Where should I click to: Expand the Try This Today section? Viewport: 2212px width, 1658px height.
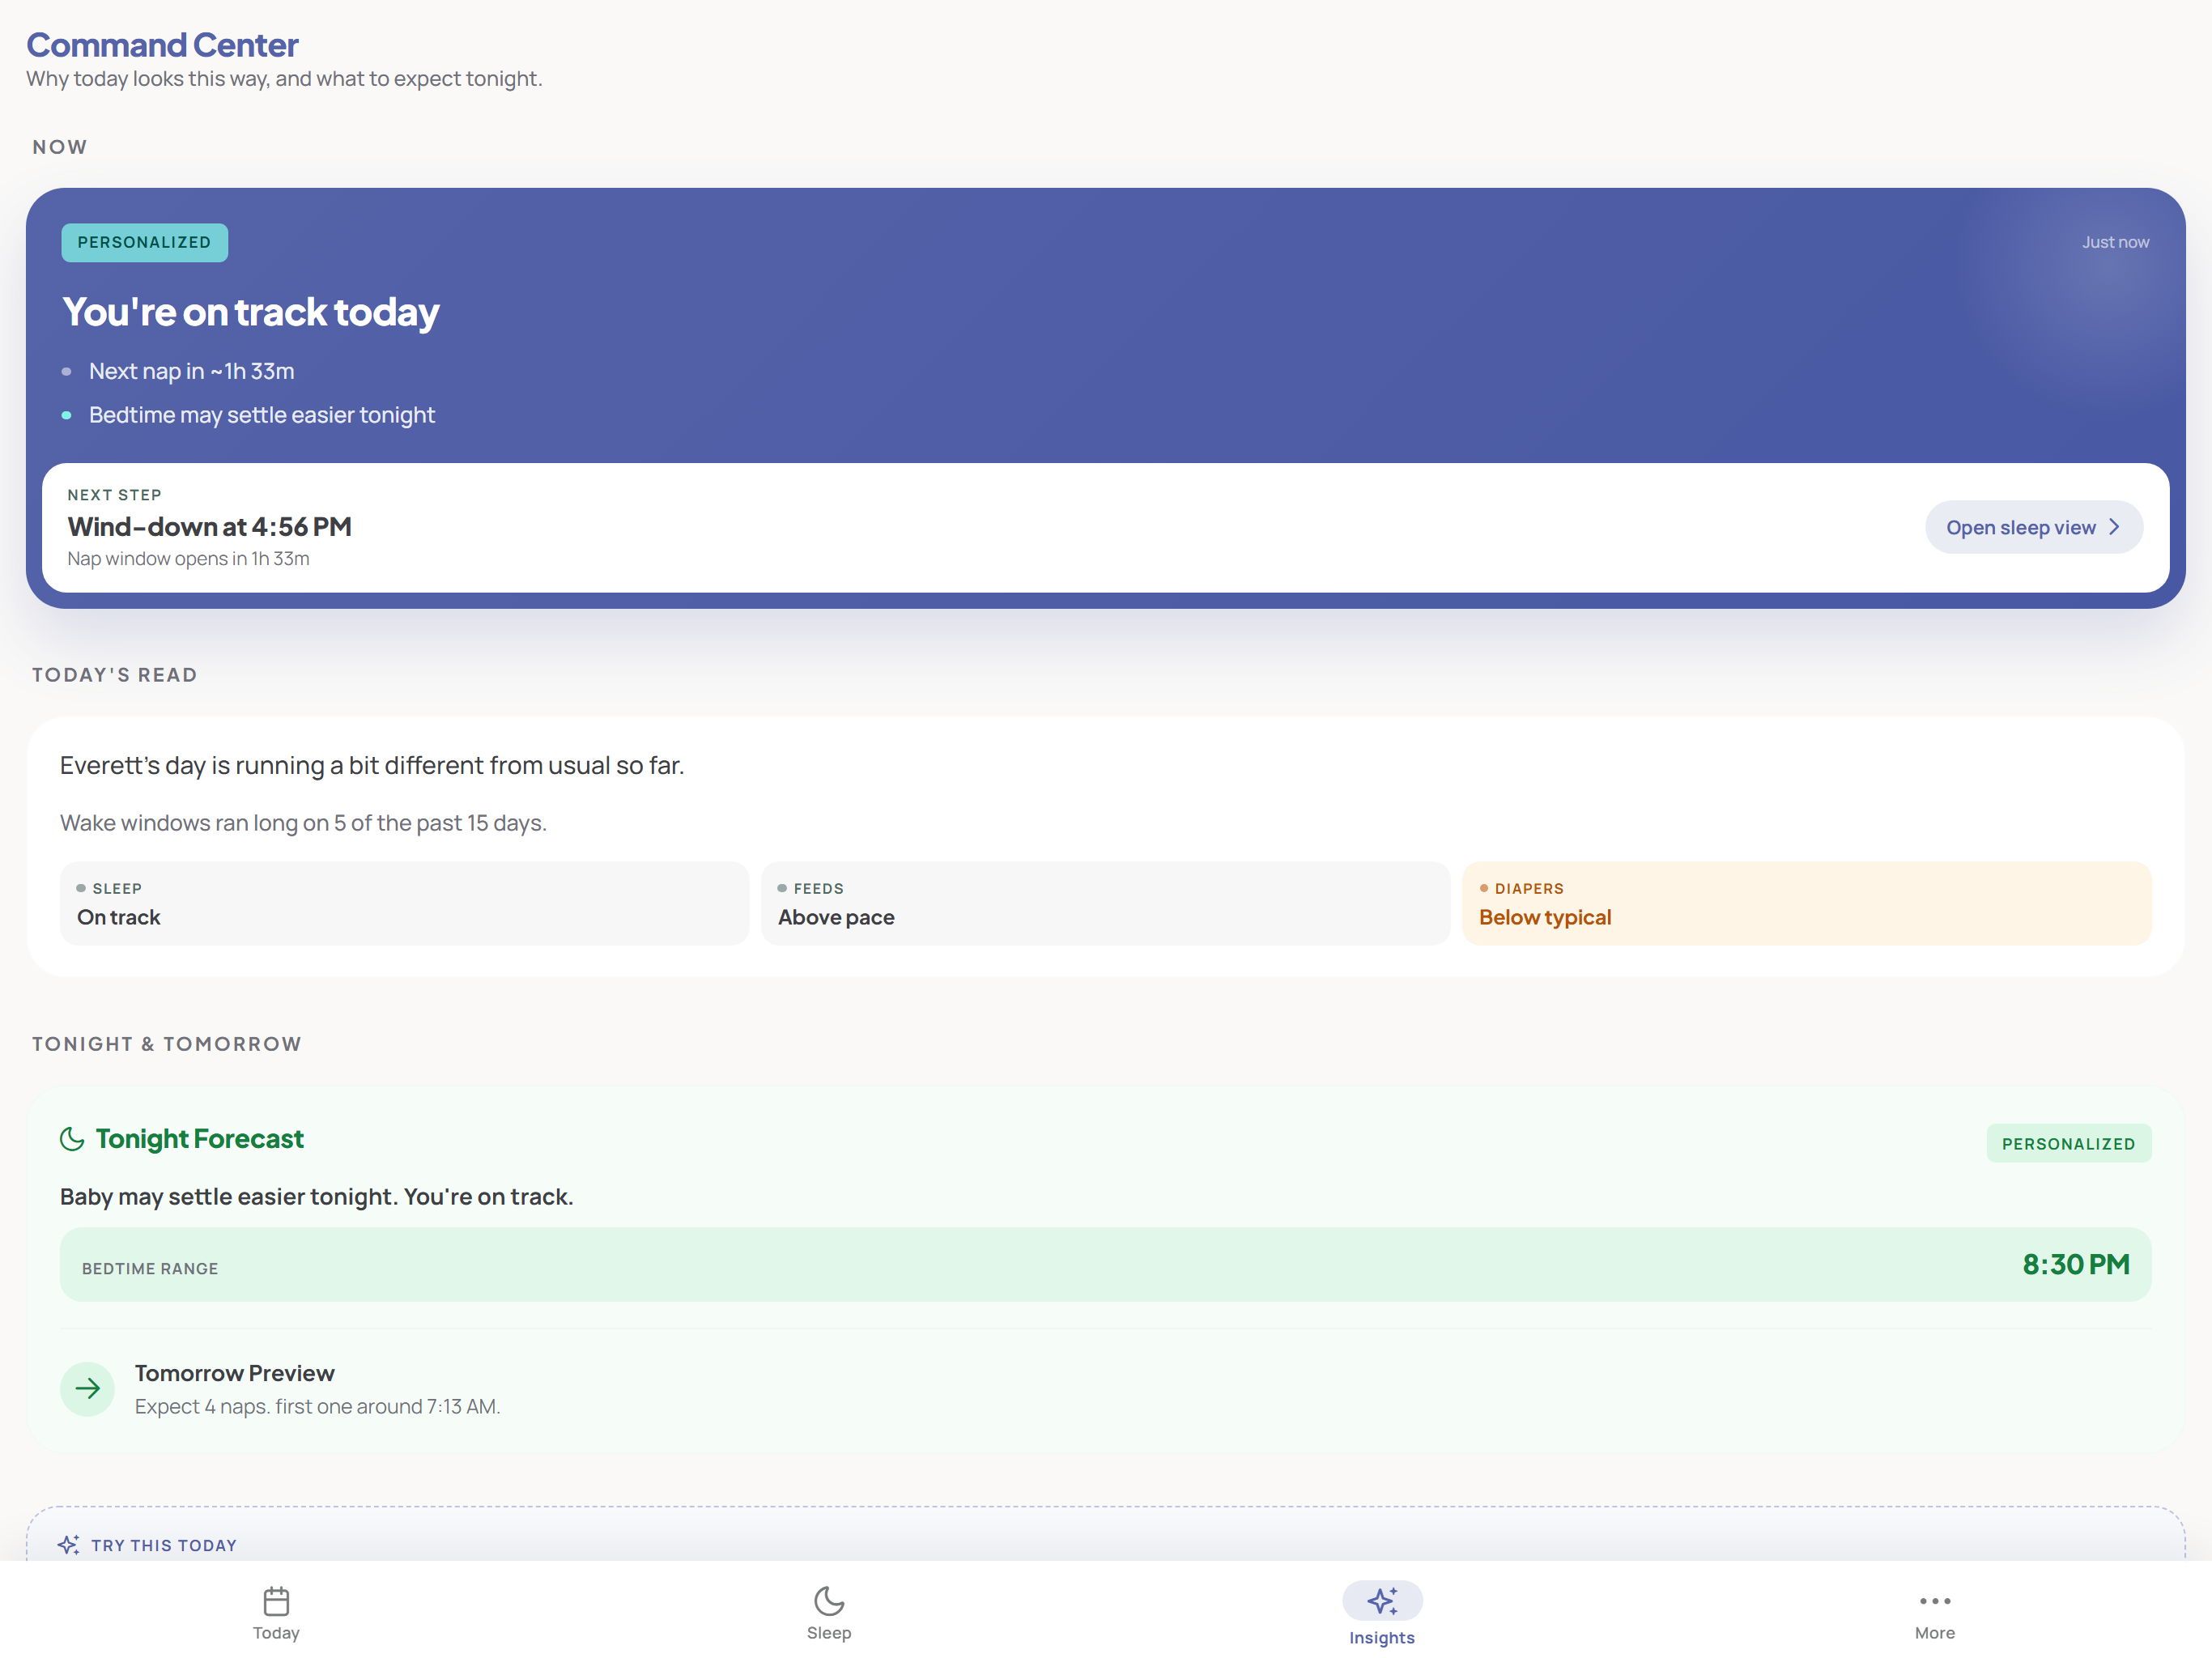1106,1535
